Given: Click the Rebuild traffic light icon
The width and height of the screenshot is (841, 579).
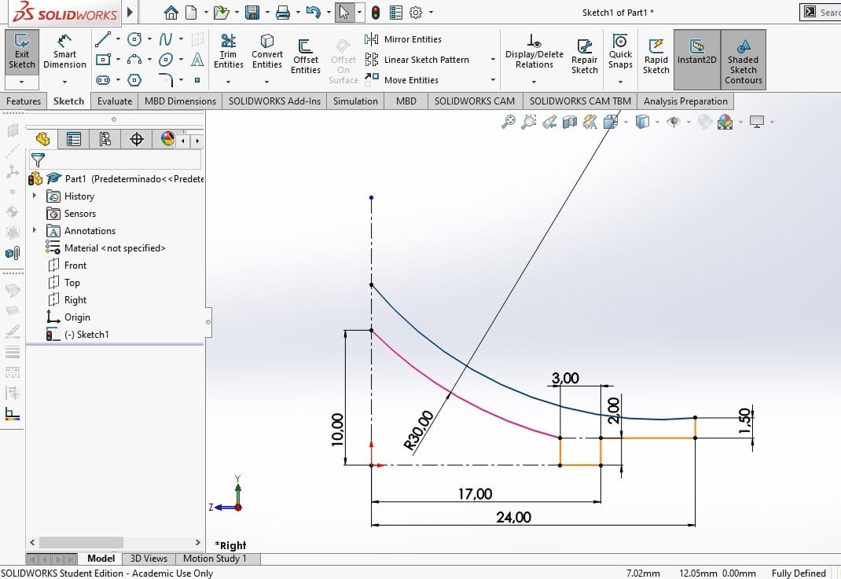Looking at the screenshot, I should point(376,12).
